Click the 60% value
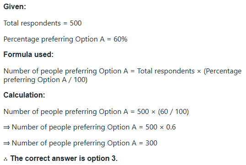 click(x=120, y=39)
